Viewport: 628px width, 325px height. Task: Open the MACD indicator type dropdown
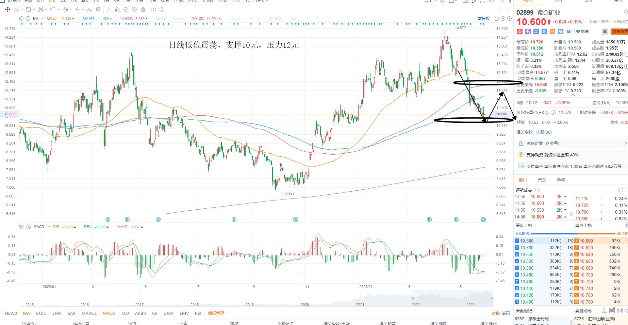(x=49, y=227)
